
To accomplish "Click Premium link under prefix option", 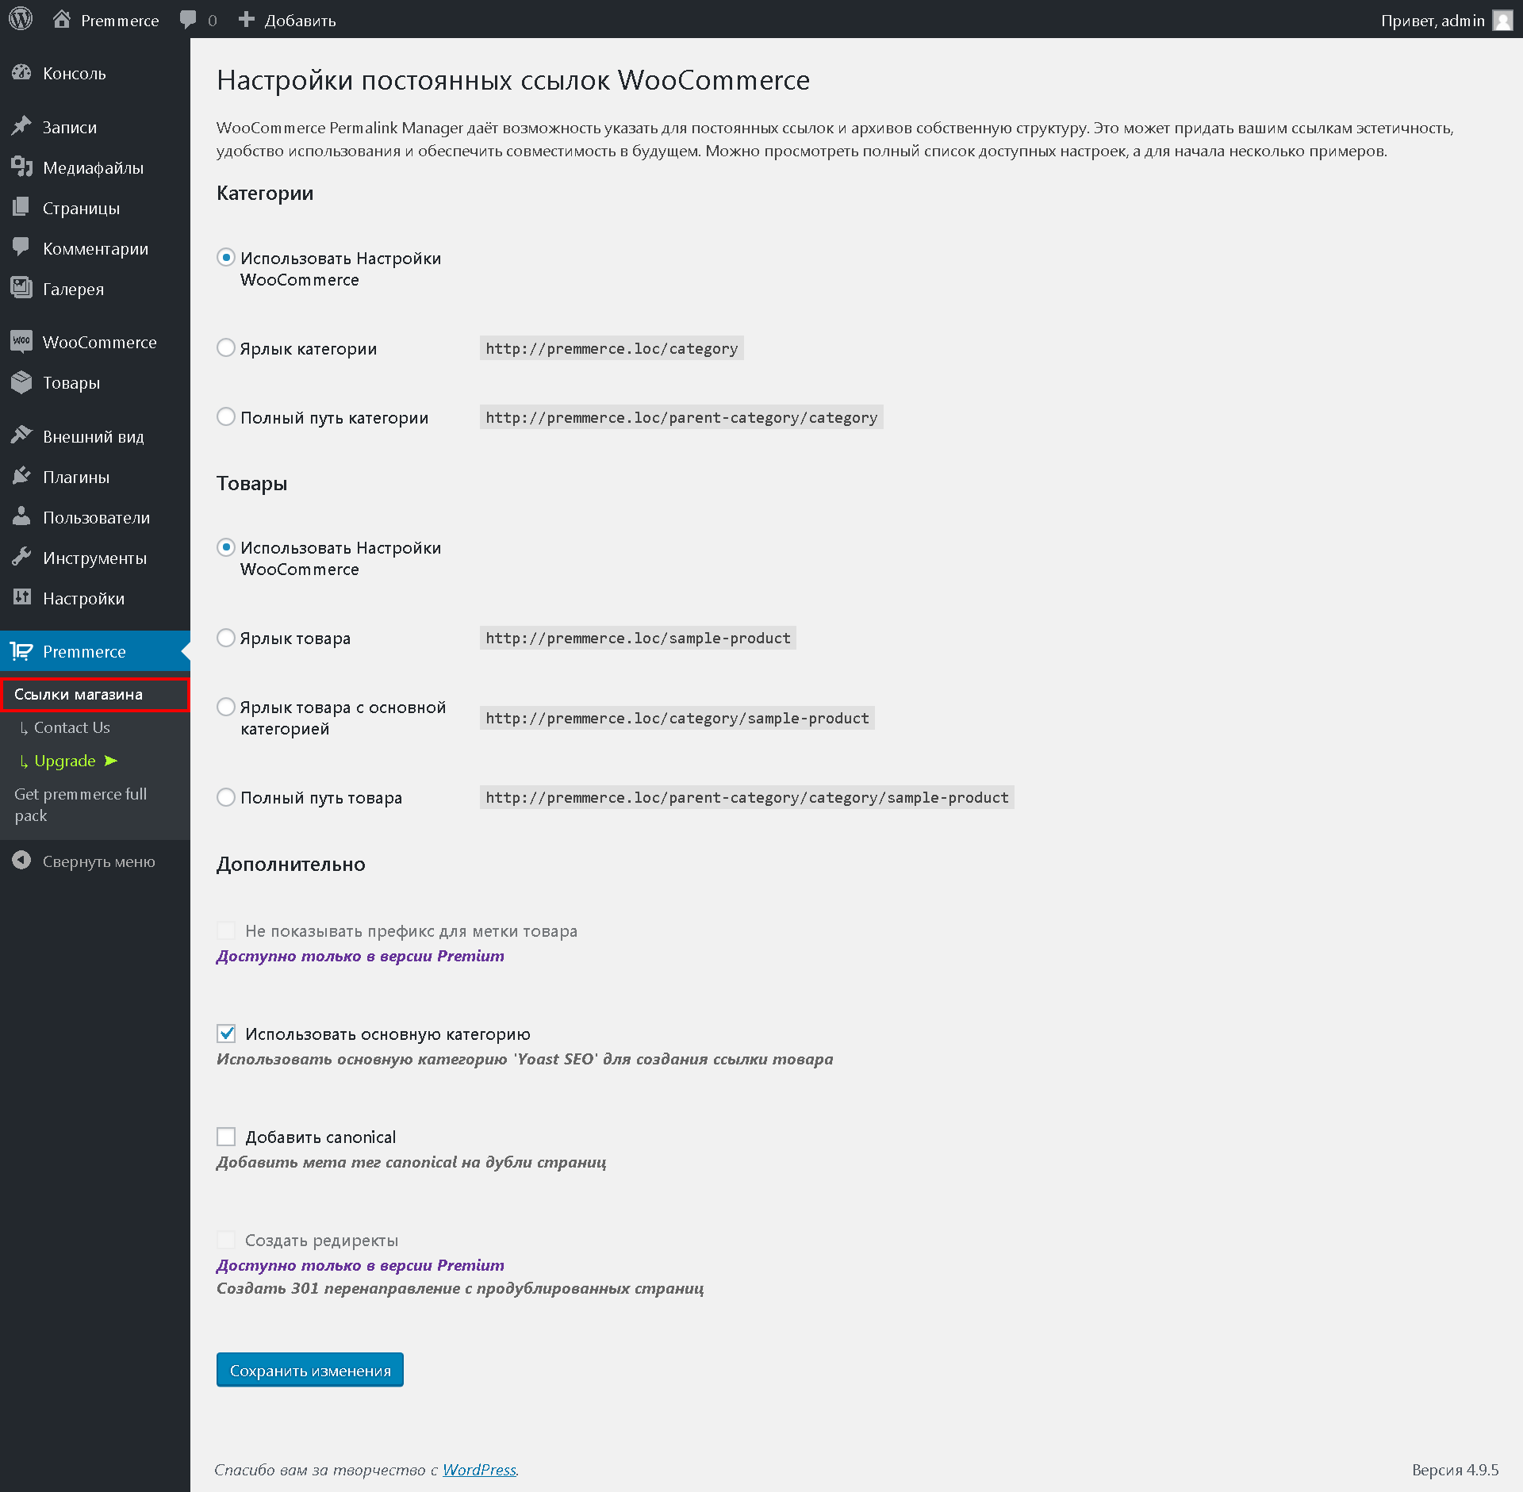I will click(360, 956).
